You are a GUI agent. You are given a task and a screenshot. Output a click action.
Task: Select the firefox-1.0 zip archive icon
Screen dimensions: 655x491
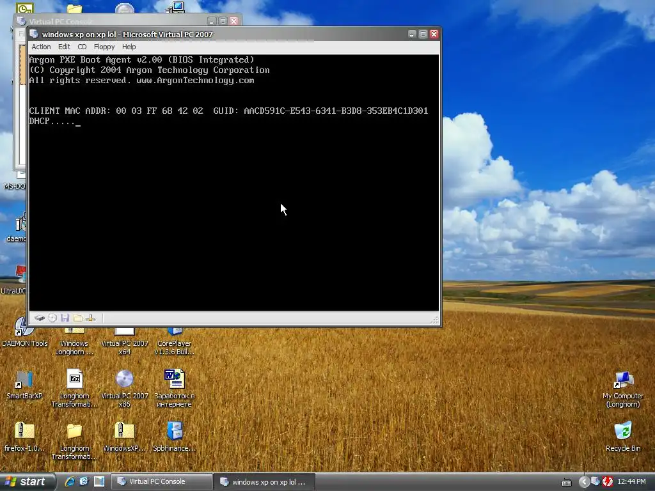tap(24, 437)
